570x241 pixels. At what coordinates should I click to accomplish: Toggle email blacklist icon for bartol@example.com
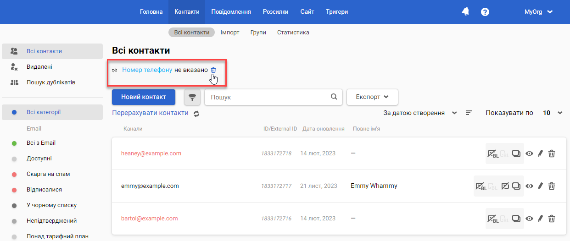tap(493, 219)
